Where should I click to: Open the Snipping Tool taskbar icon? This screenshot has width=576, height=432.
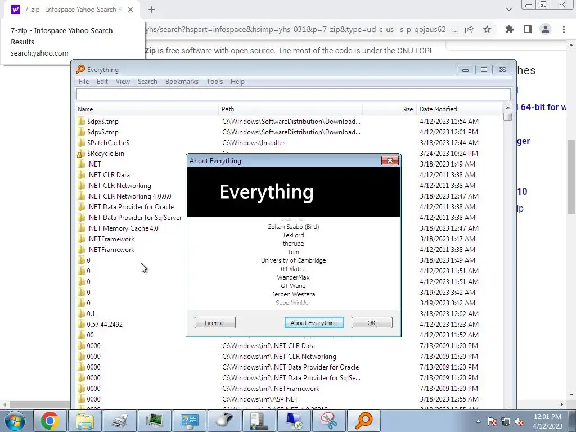pyautogui.click(x=328, y=421)
